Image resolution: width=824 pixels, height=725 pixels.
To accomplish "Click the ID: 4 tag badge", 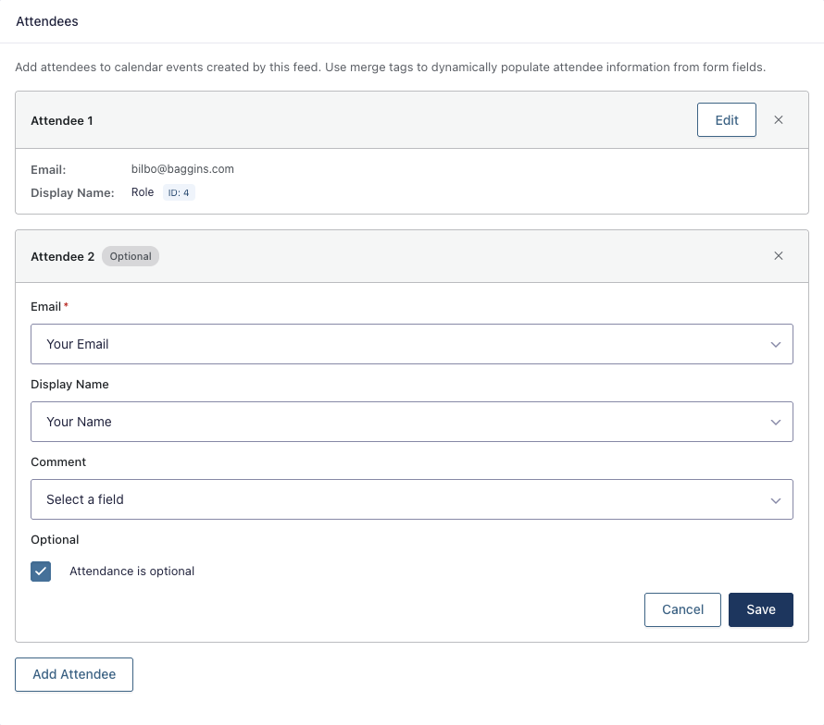I will tap(179, 193).
